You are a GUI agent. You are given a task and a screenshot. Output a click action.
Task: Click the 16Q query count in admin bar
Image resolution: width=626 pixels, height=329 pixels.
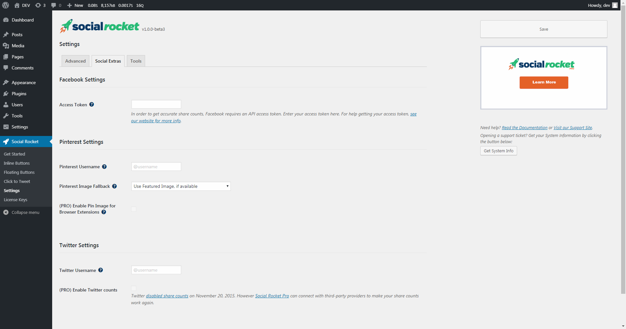coord(140,5)
